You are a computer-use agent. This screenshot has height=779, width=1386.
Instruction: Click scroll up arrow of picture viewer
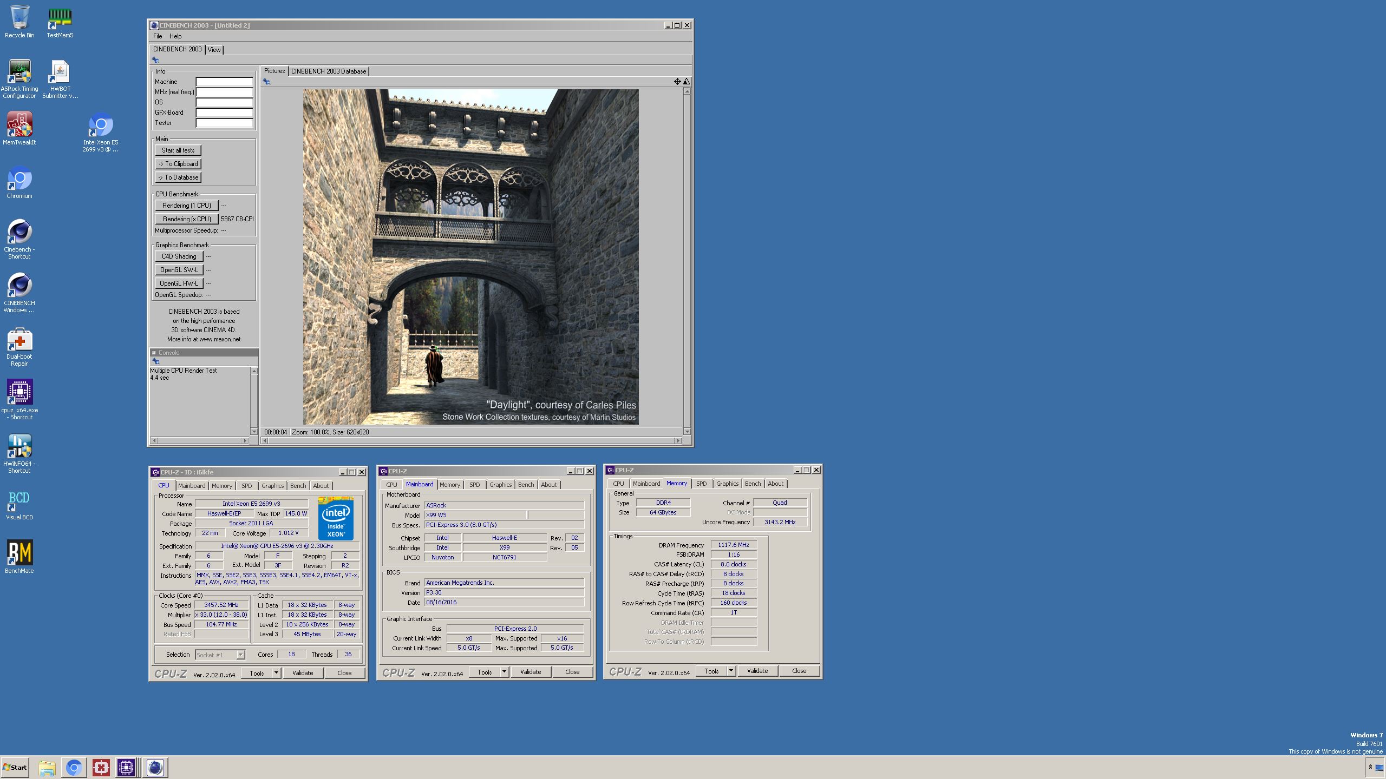point(687,91)
